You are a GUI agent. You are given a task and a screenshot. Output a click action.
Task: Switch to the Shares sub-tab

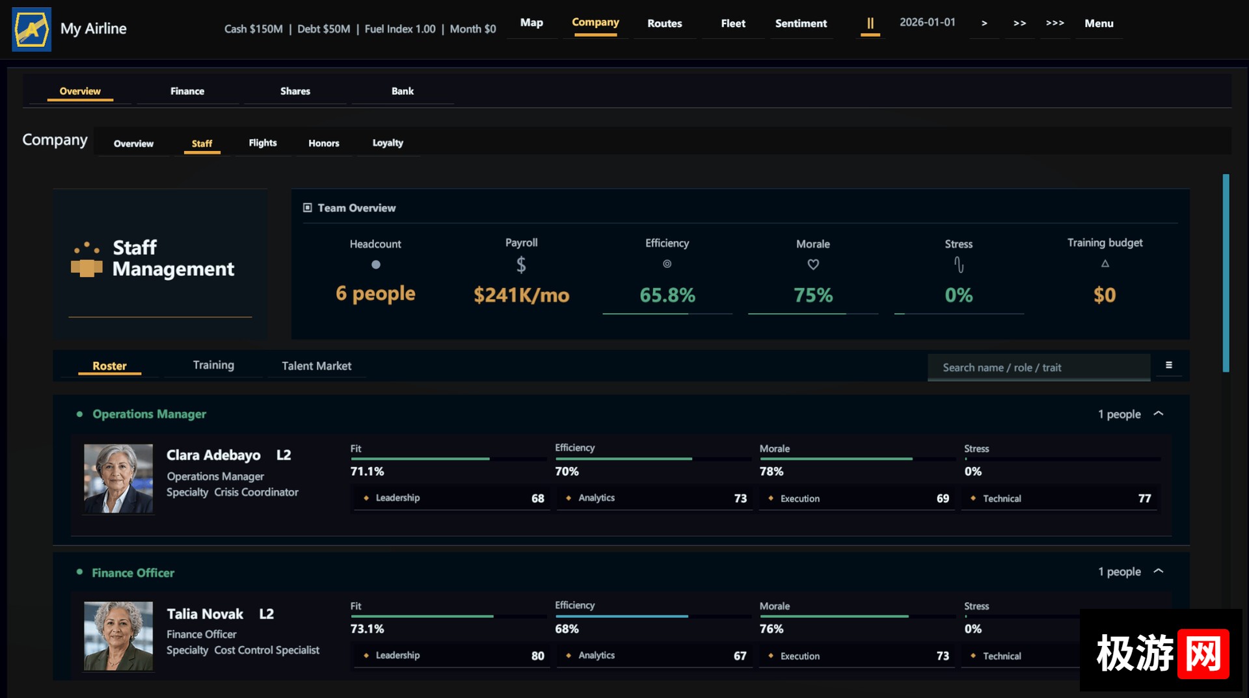(295, 91)
